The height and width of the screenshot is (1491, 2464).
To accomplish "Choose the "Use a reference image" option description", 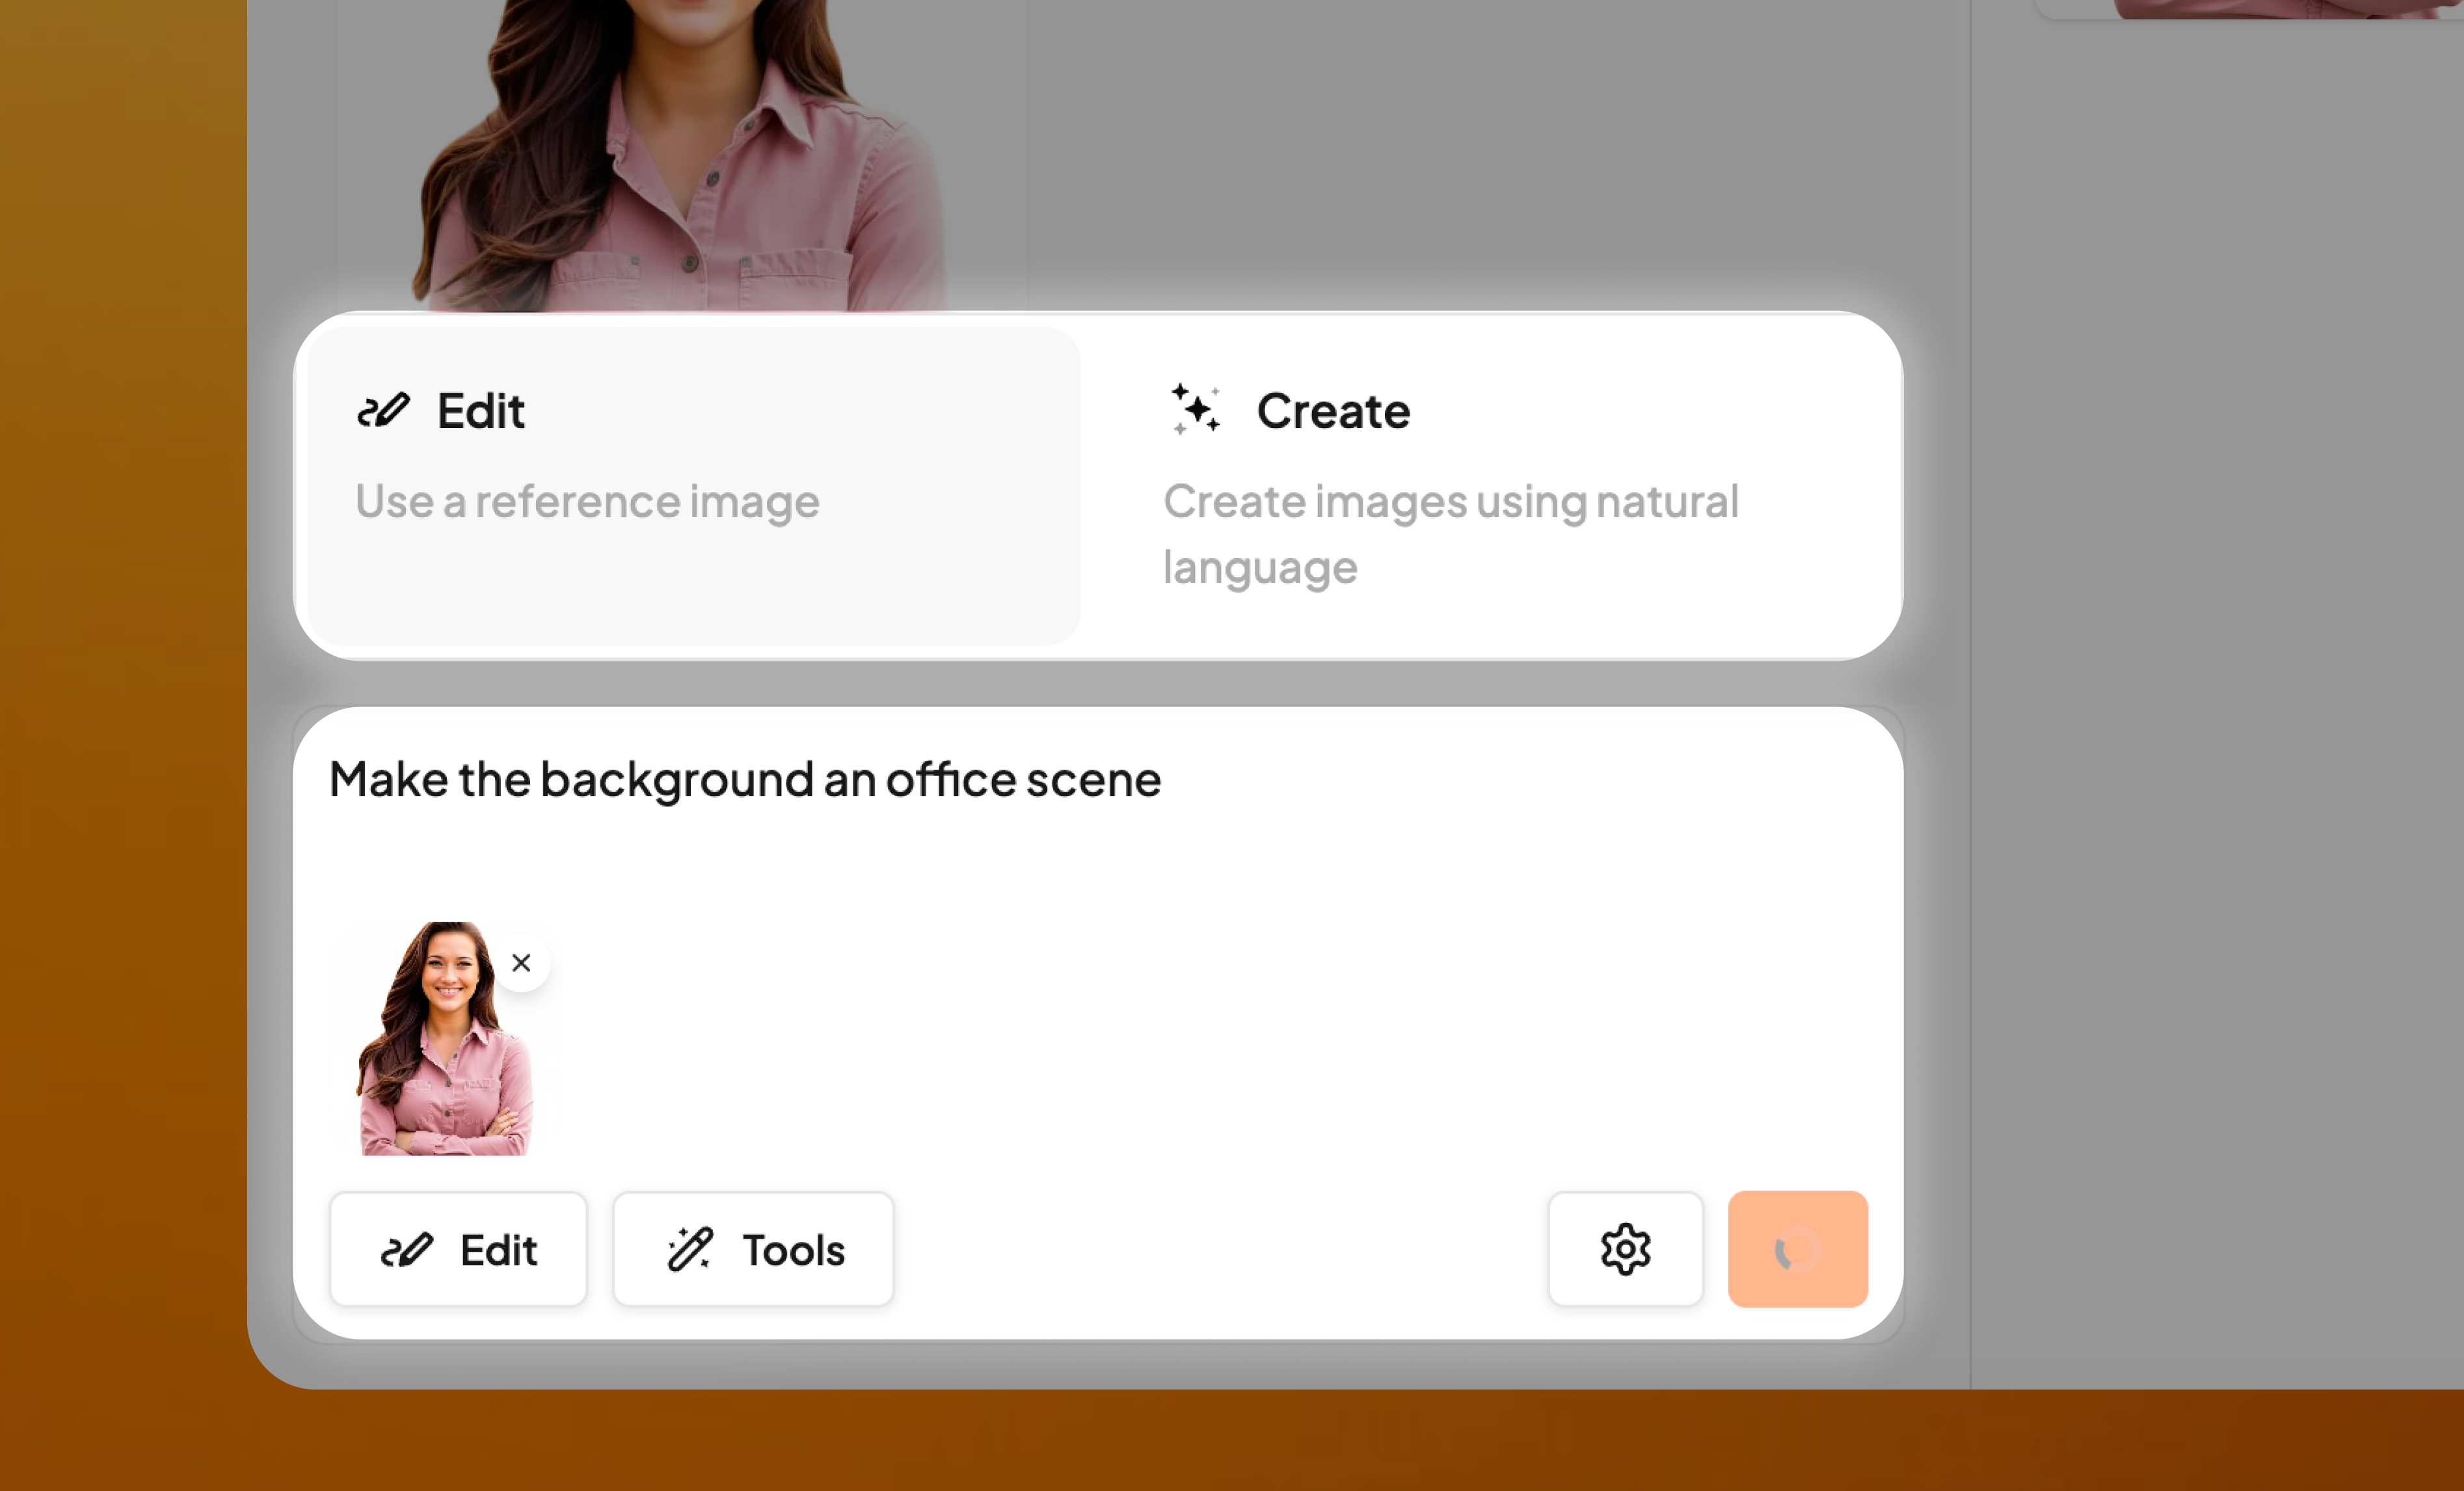I will [587, 501].
